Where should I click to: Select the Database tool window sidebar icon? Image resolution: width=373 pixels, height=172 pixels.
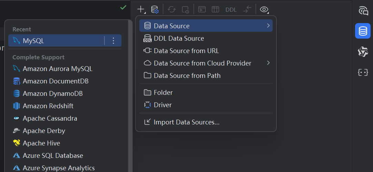[x=363, y=31]
